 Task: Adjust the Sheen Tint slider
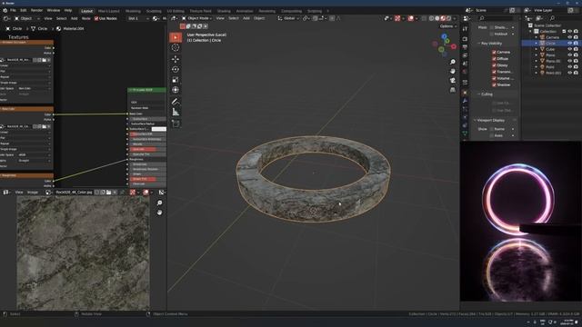click(x=147, y=179)
